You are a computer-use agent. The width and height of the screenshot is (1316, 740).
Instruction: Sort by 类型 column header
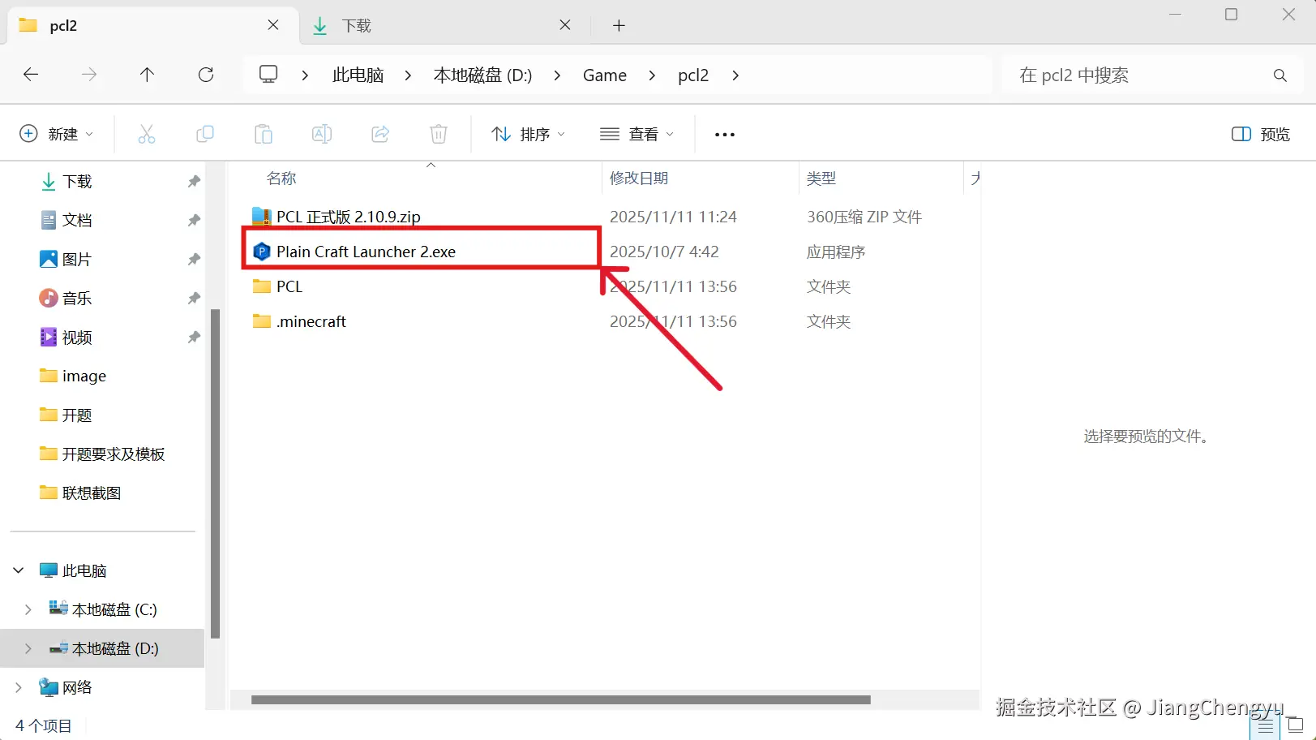821,178
